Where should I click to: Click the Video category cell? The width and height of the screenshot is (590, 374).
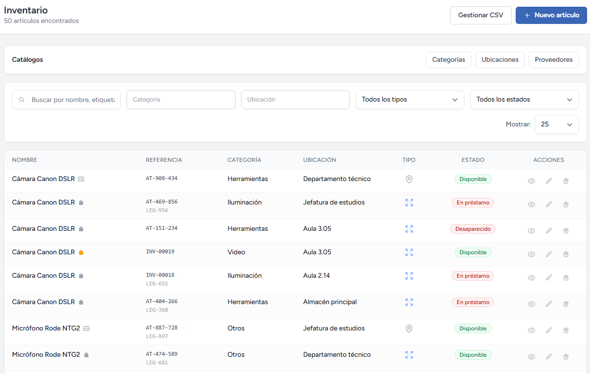(x=236, y=252)
